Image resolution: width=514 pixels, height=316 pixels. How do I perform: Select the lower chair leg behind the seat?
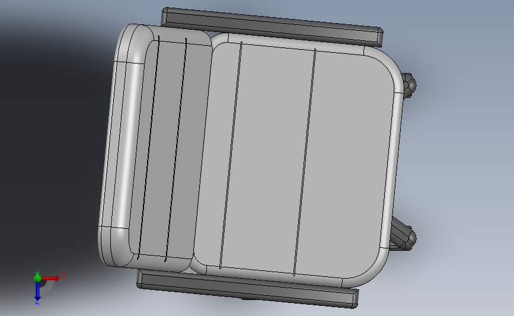403,234
